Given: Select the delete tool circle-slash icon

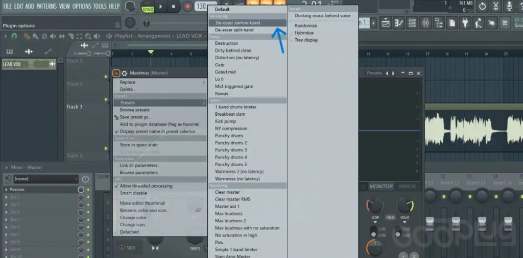Looking at the screenshot, I should tap(44, 36).
